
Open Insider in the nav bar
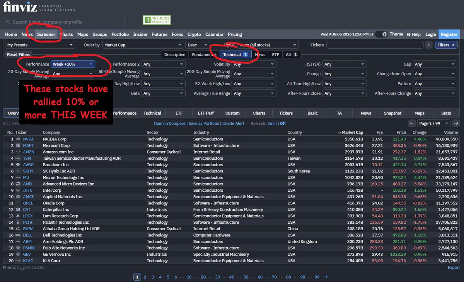coord(140,34)
